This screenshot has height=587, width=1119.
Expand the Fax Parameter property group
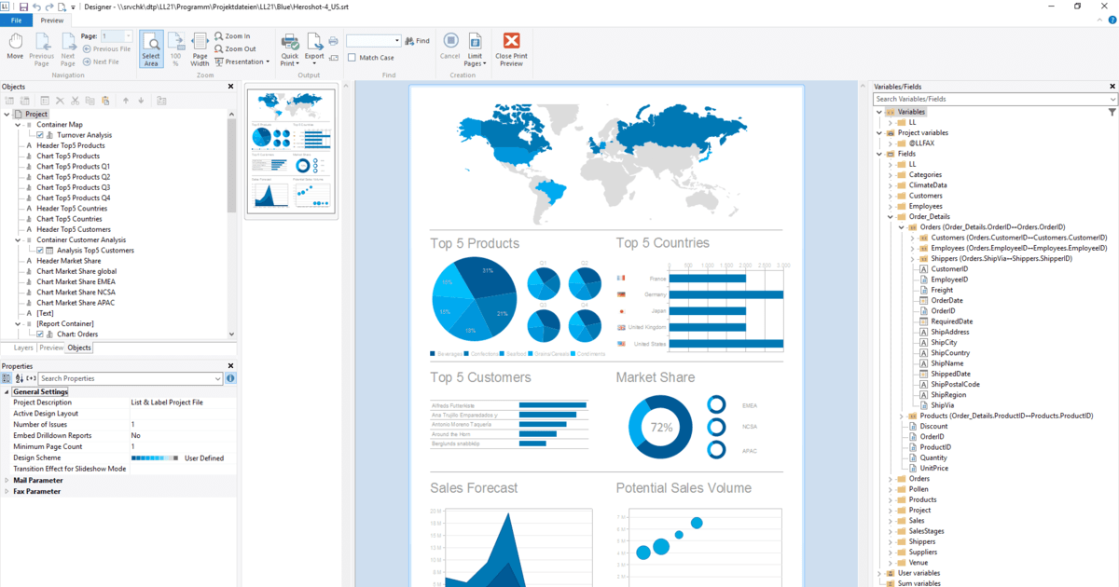click(7, 491)
